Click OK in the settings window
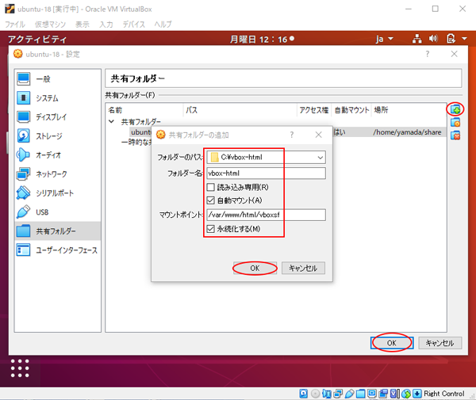The height and width of the screenshot is (400, 476). 392,343
